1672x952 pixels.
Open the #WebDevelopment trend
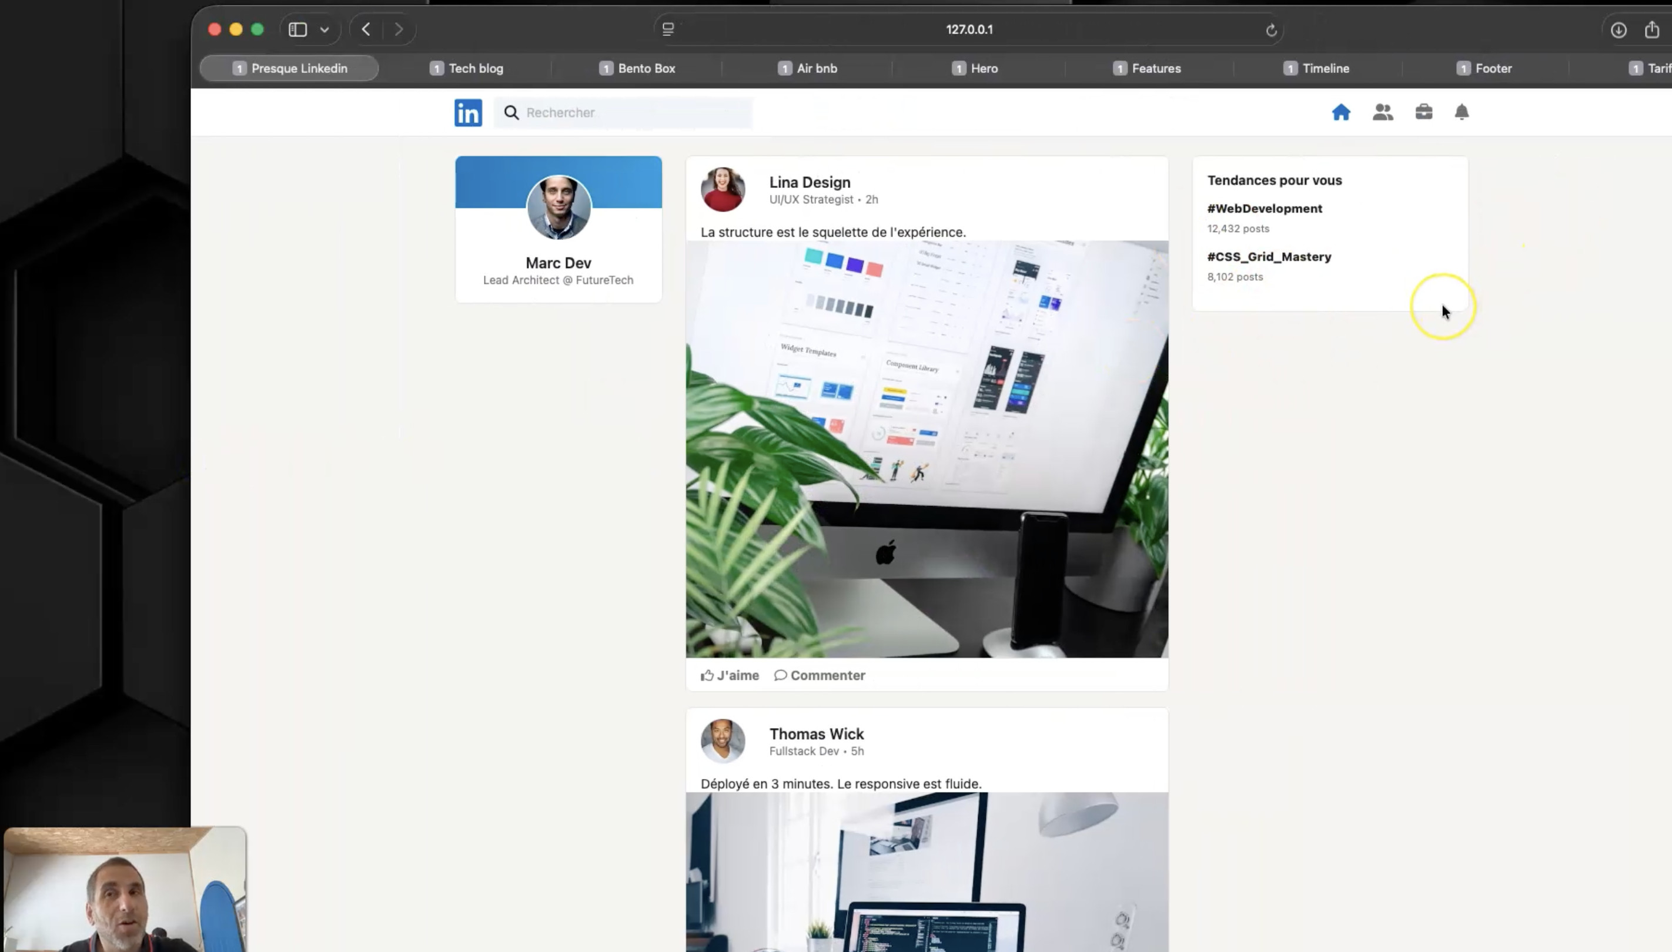coord(1264,209)
